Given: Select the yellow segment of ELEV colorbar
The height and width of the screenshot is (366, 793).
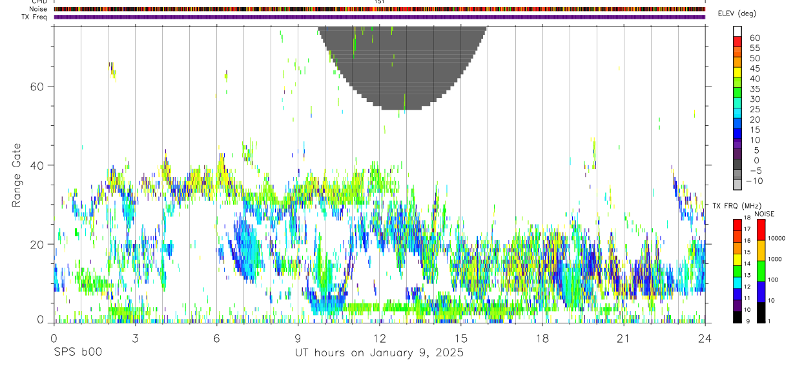Looking at the screenshot, I should click(737, 72).
